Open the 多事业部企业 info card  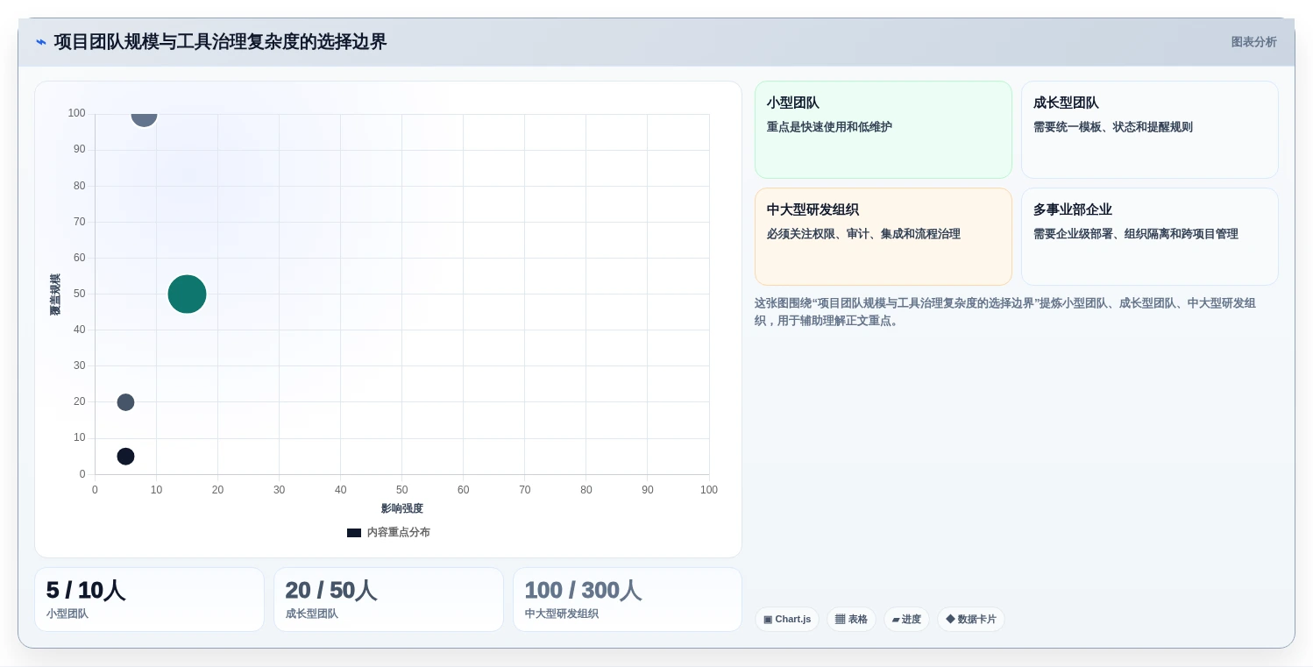coord(1150,237)
